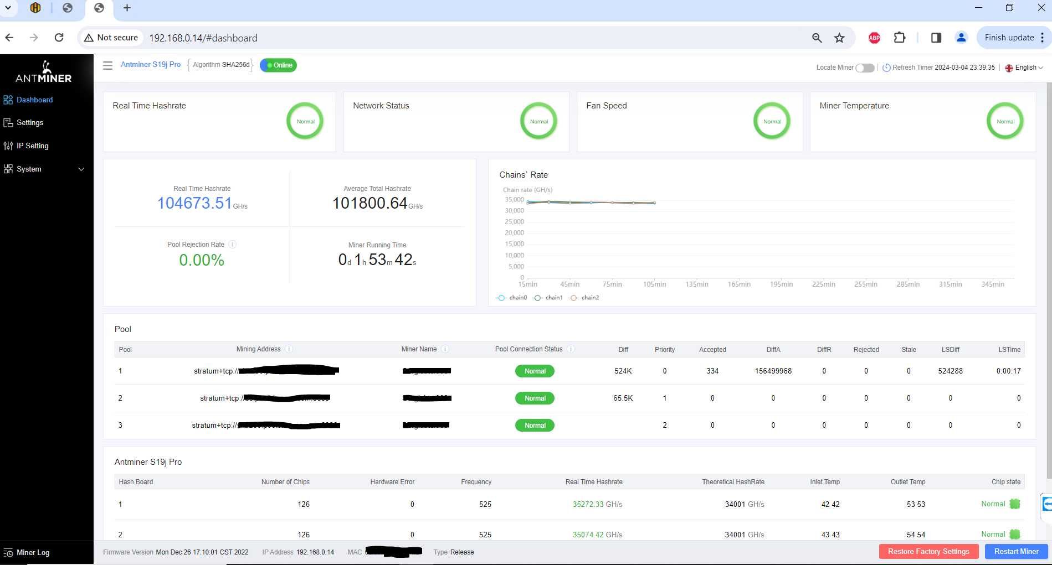This screenshot has height=565, width=1052.
Task: Click the Algorithm SHA256d label
Action: coord(221,65)
